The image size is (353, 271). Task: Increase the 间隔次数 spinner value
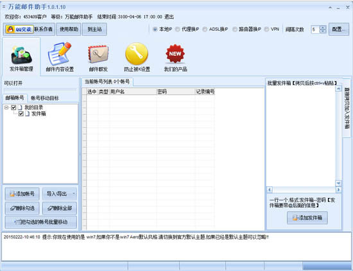point(323,28)
